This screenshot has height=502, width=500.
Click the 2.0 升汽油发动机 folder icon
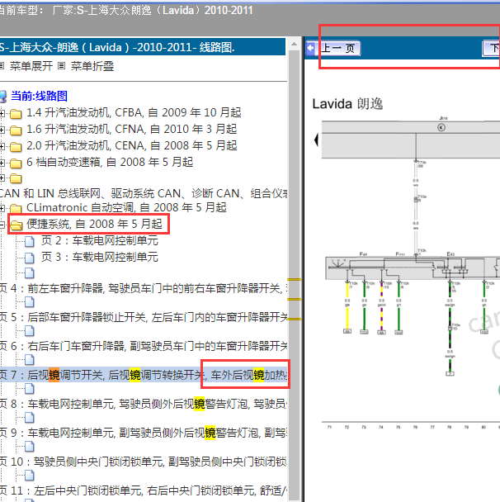click(16, 147)
